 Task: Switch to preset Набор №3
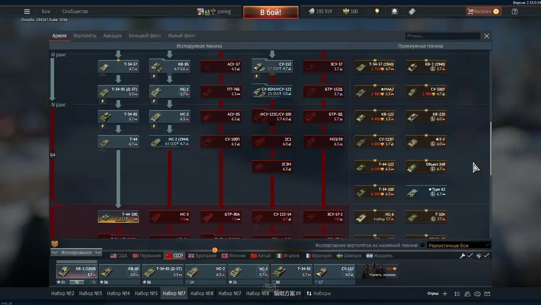click(91, 293)
